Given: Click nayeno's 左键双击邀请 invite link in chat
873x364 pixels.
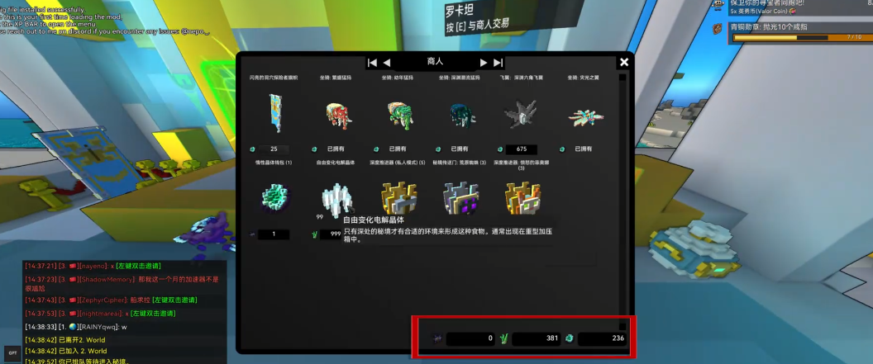Looking at the screenshot, I should click(x=140, y=267).
